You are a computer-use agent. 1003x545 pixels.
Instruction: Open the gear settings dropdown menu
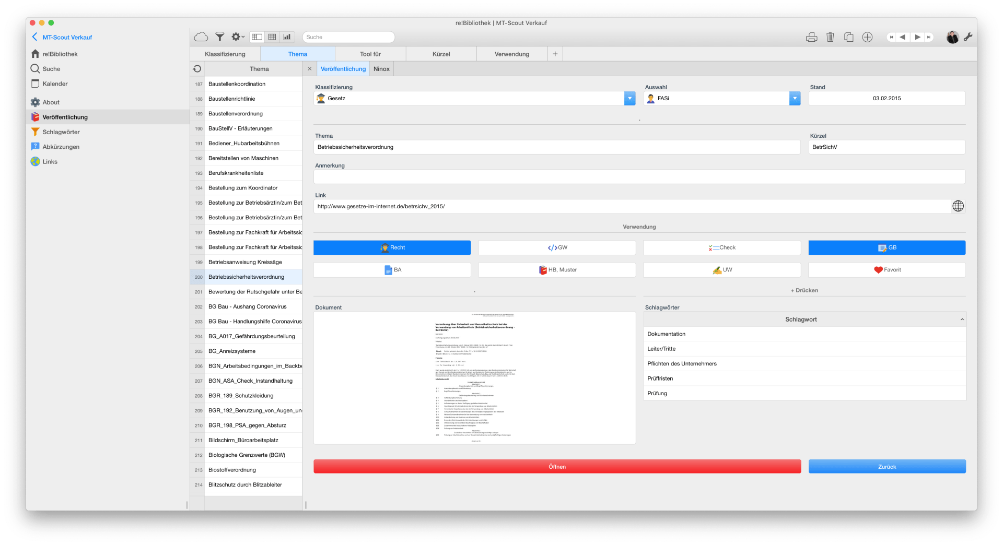[238, 37]
